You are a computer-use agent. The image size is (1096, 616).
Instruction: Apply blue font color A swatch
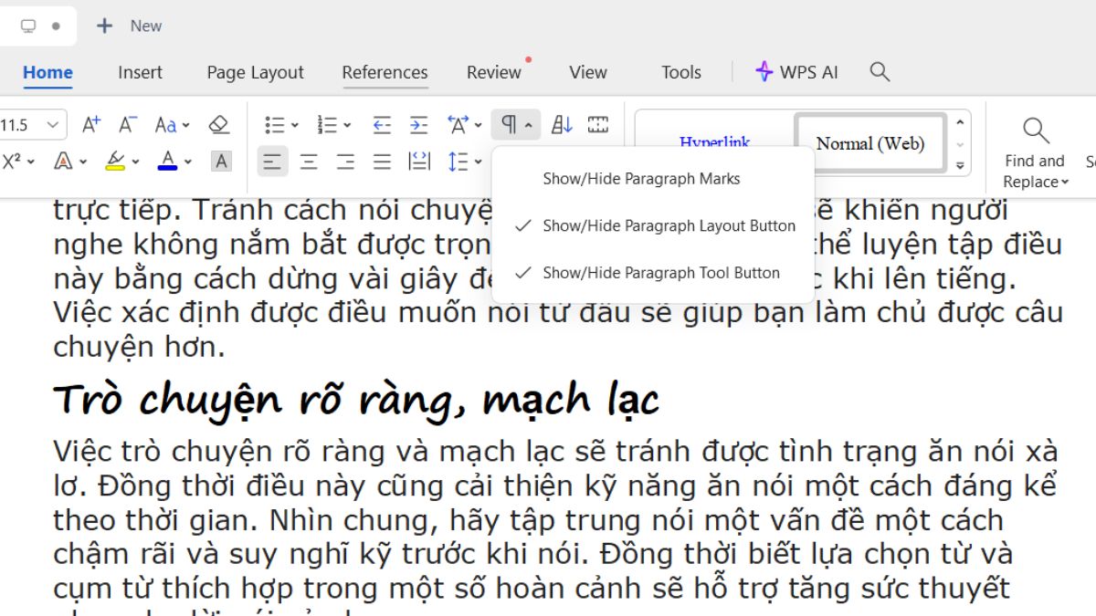[167, 162]
